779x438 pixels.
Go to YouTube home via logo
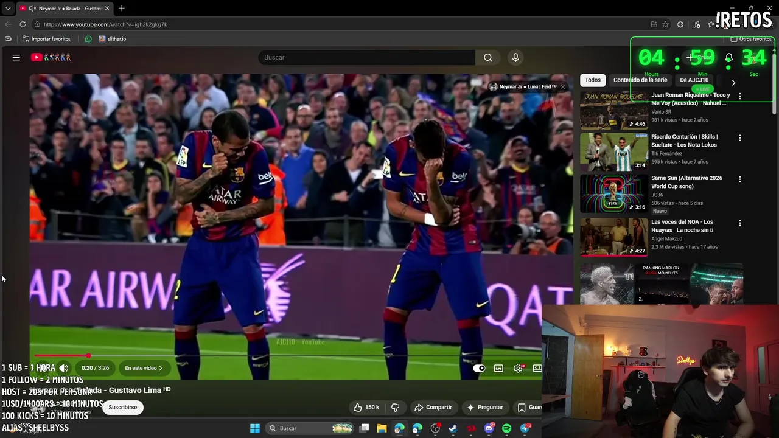click(51, 57)
